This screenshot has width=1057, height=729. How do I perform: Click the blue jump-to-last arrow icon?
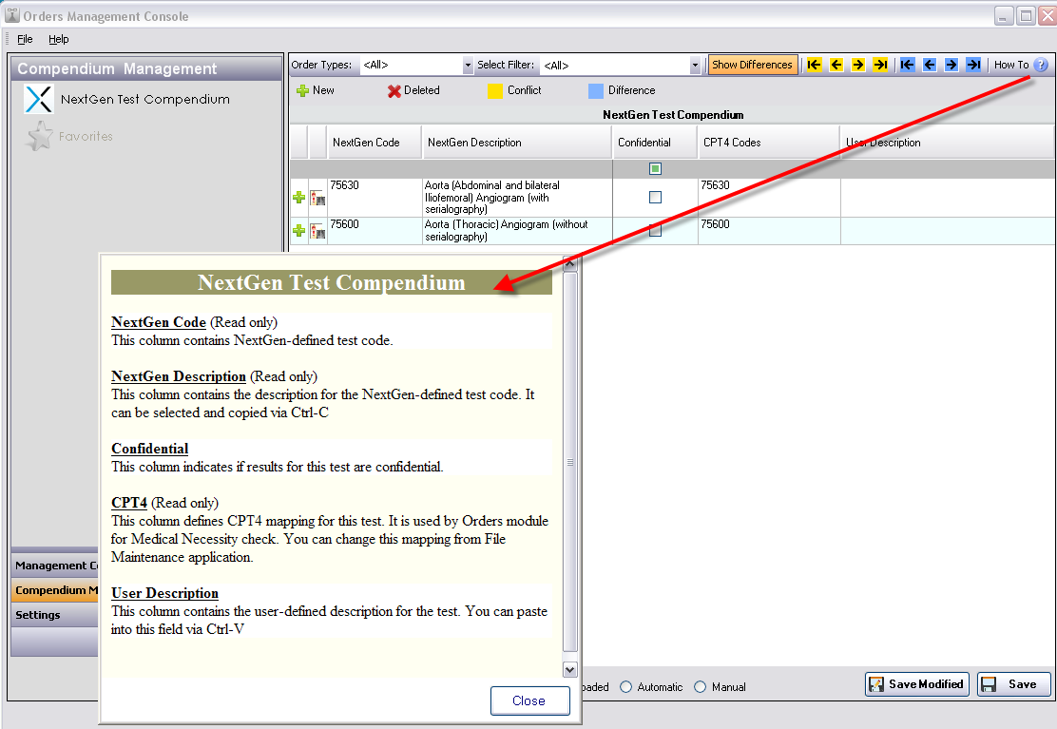(x=973, y=65)
